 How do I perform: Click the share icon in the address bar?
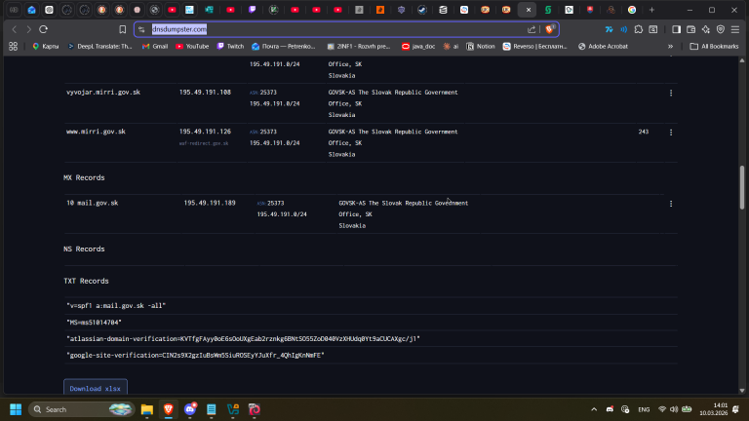point(532,29)
